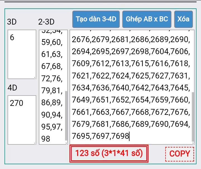Viewport: 201px width, 169px height.
Task: Click the 3D label
Action: point(12,22)
